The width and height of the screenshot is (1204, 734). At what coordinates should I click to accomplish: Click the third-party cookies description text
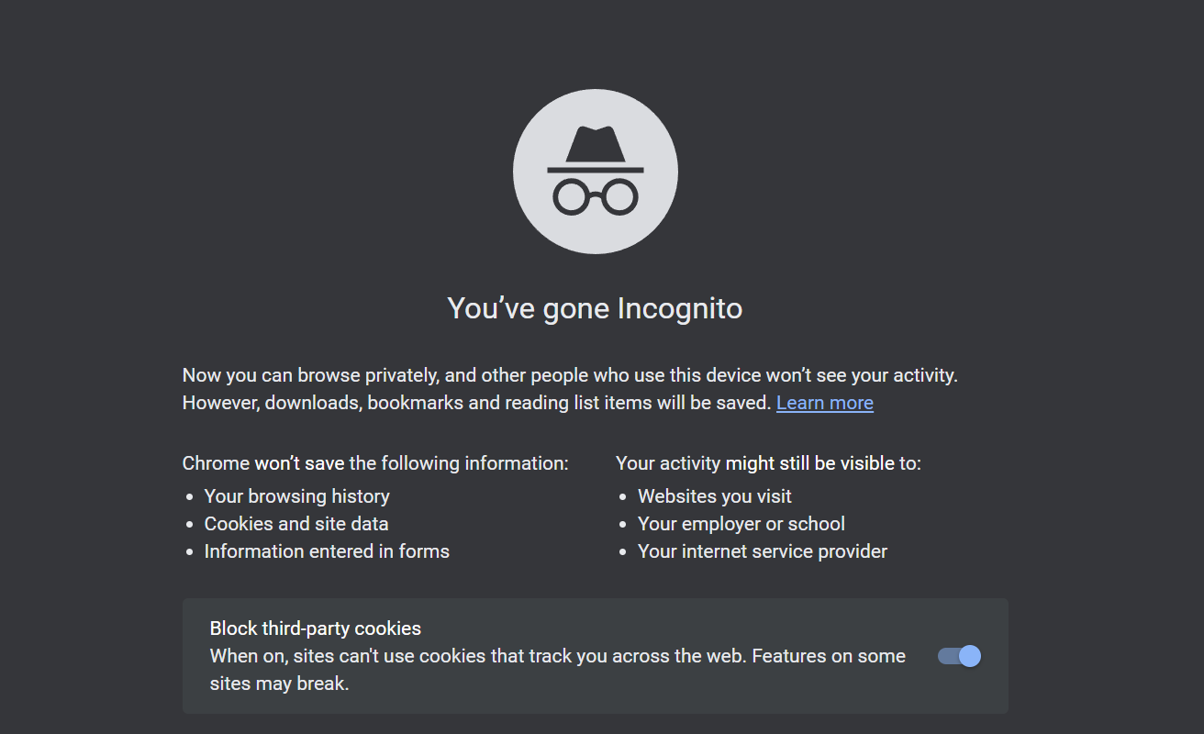pos(558,670)
